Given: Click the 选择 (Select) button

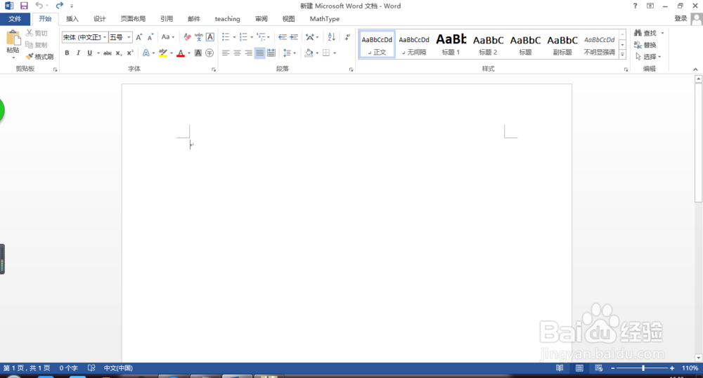Looking at the screenshot, I should pos(648,56).
